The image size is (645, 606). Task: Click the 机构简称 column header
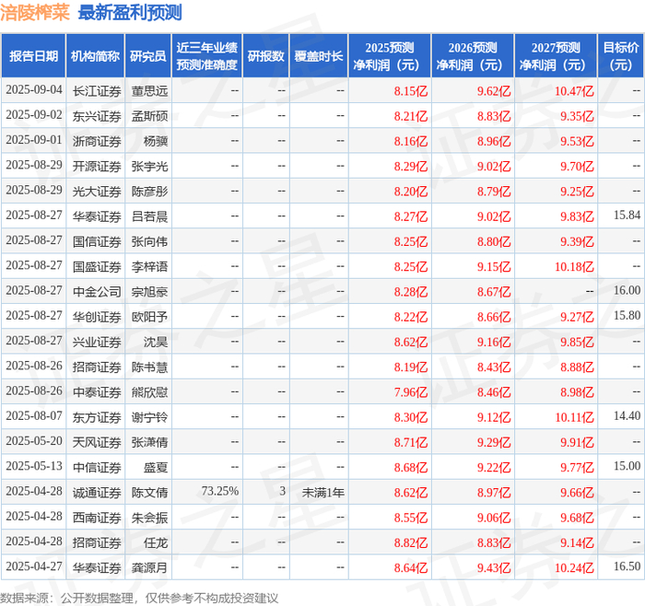[95, 56]
